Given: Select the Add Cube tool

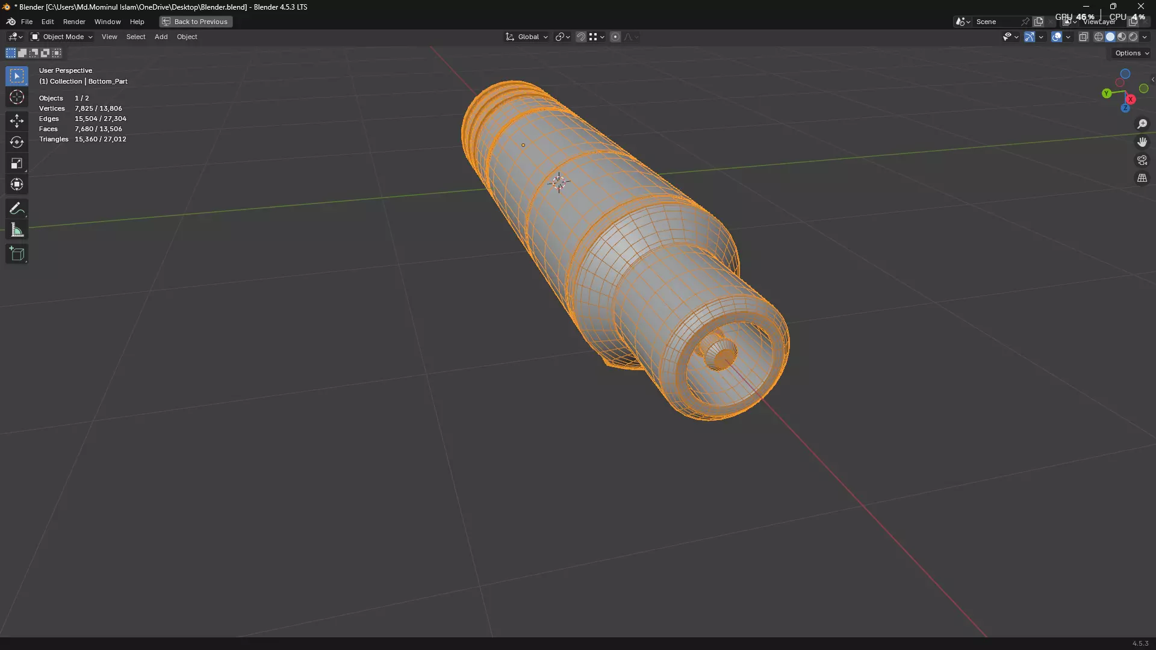Looking at the screenshot, I should point(17,254).
